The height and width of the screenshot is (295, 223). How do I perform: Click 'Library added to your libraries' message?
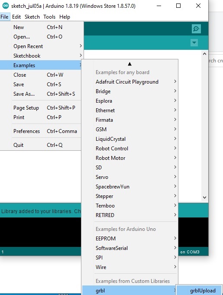[41, 211]
